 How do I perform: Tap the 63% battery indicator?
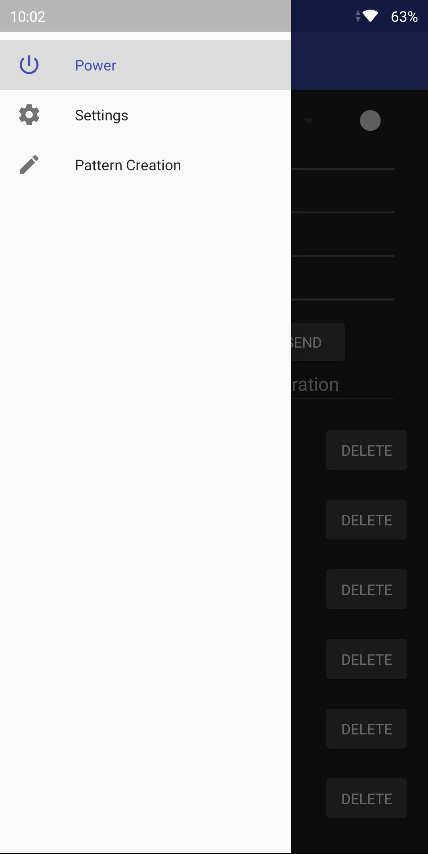click(404, 17)
